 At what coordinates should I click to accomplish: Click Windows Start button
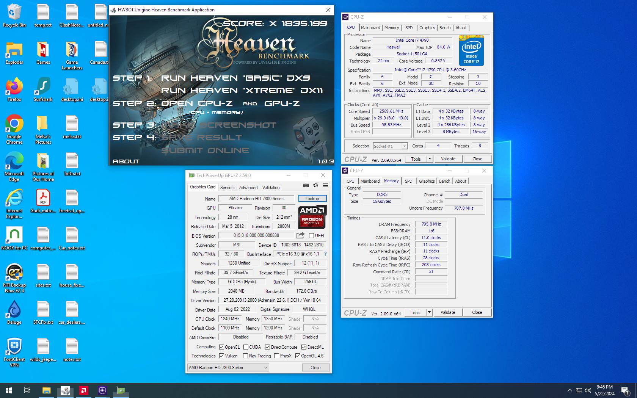point(9,390)
